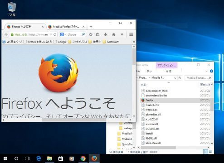Viewport: 224px width, 163px height.
Task: Open the Recycle Bin desktop icon
Action: click(12, 9)
